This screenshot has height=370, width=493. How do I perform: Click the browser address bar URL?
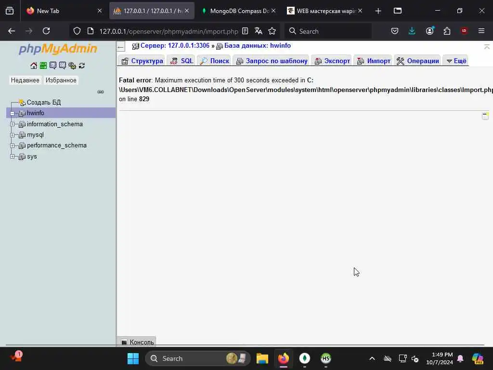coord(169,31)
